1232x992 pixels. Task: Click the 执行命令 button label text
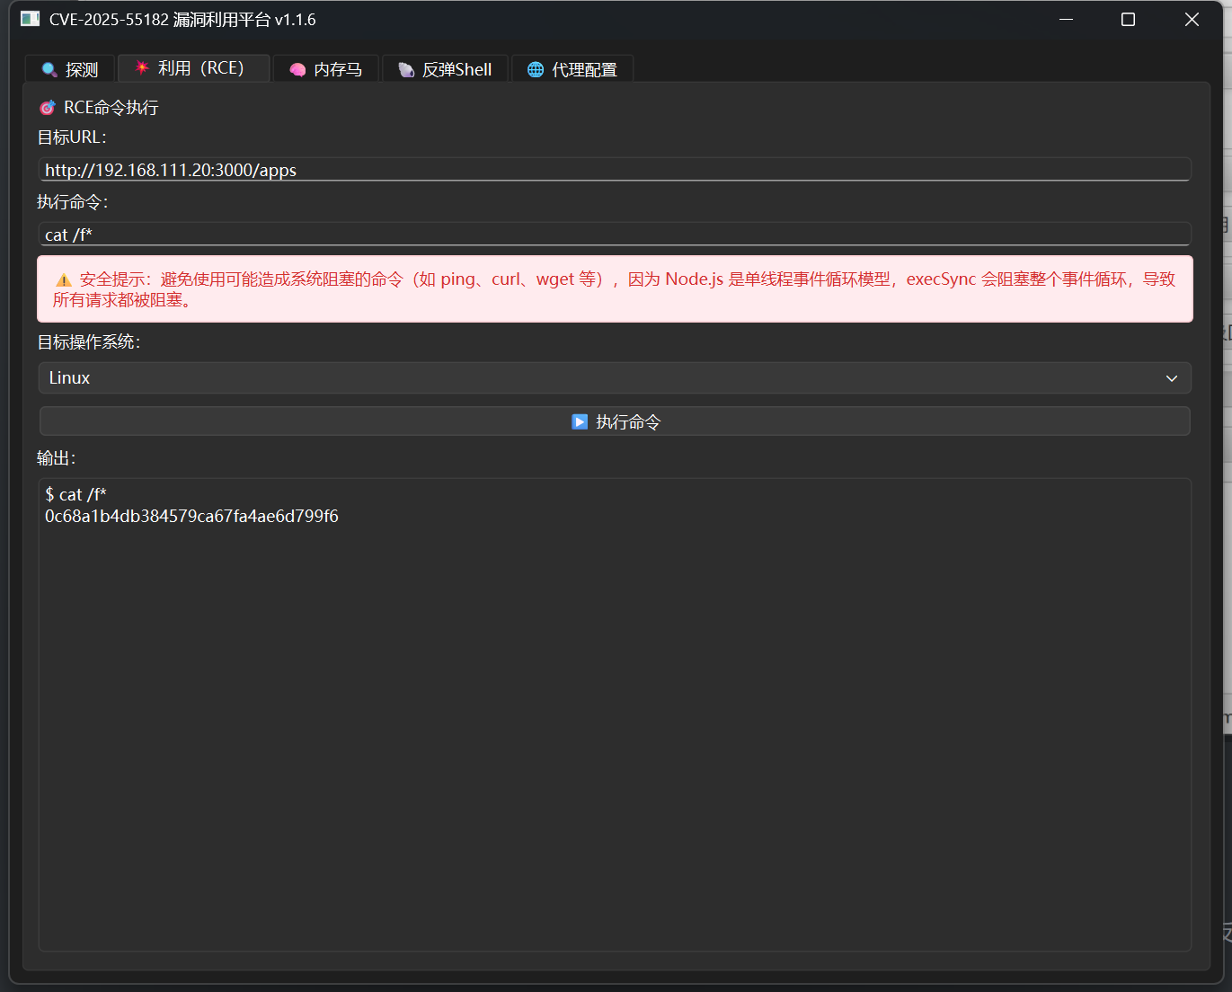(x=628, y=422)
